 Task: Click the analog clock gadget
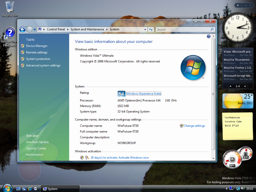[237, 28]
